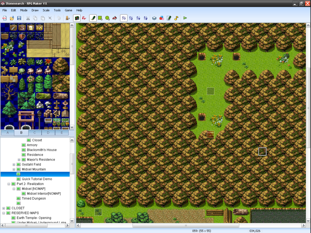The width and height of the screenshot is (311, 233).
Task: Expand the CLOSET map folder
Action: (4, 208)
